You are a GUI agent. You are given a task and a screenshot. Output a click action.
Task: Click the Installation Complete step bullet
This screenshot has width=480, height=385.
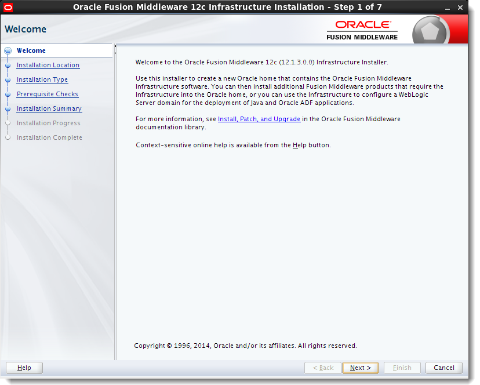point(8,138)
